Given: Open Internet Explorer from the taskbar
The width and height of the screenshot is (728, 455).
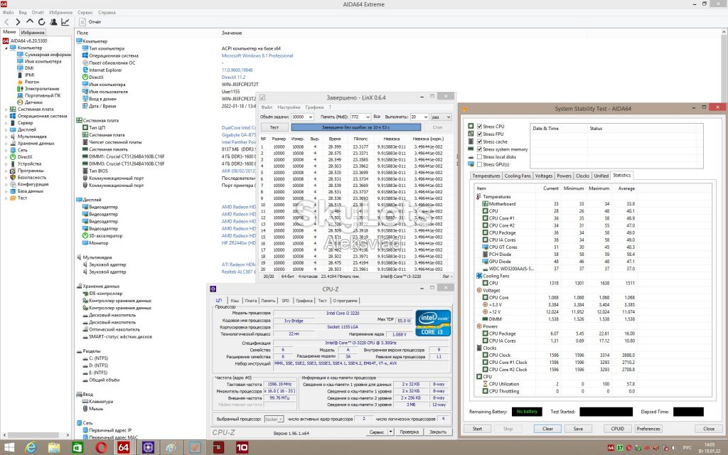Looking at the screenshot, I should (31, 448).
